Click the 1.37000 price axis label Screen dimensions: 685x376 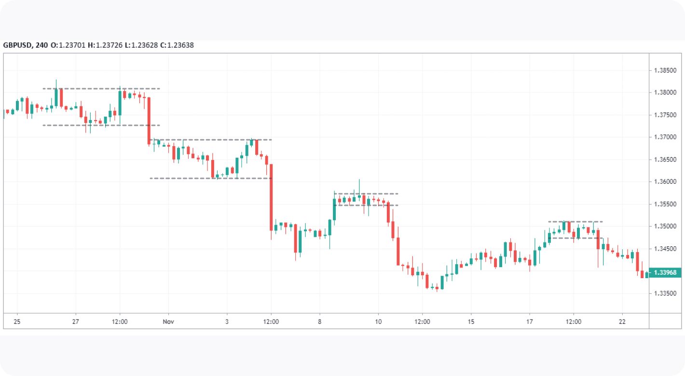(x=665, y=137)
